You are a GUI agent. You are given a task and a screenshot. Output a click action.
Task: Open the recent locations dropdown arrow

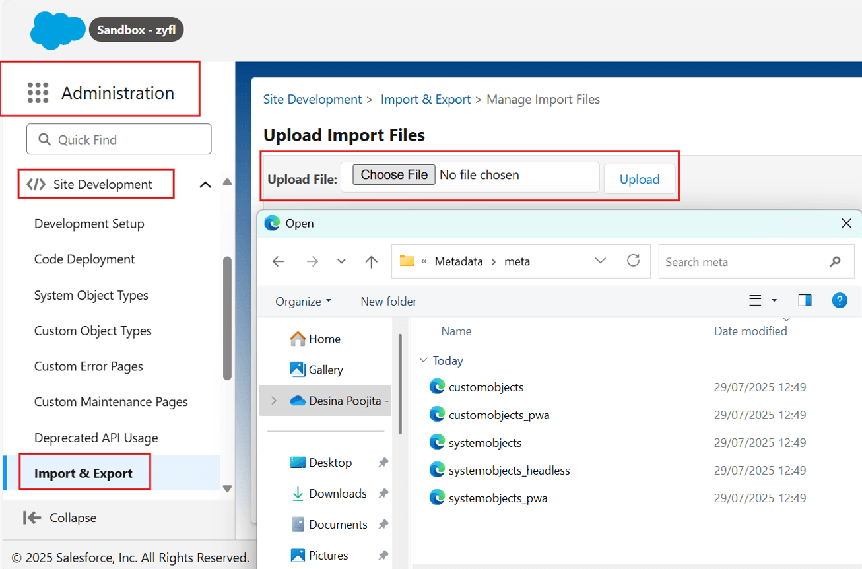[x=341, y=262]
